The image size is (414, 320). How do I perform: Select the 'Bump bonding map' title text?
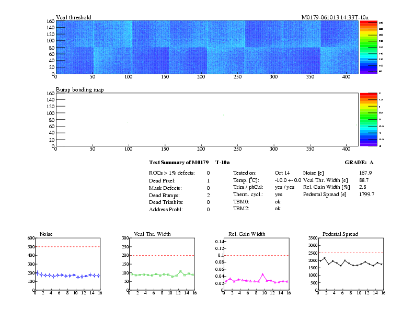pyautogui.click(x=79, y=90)
